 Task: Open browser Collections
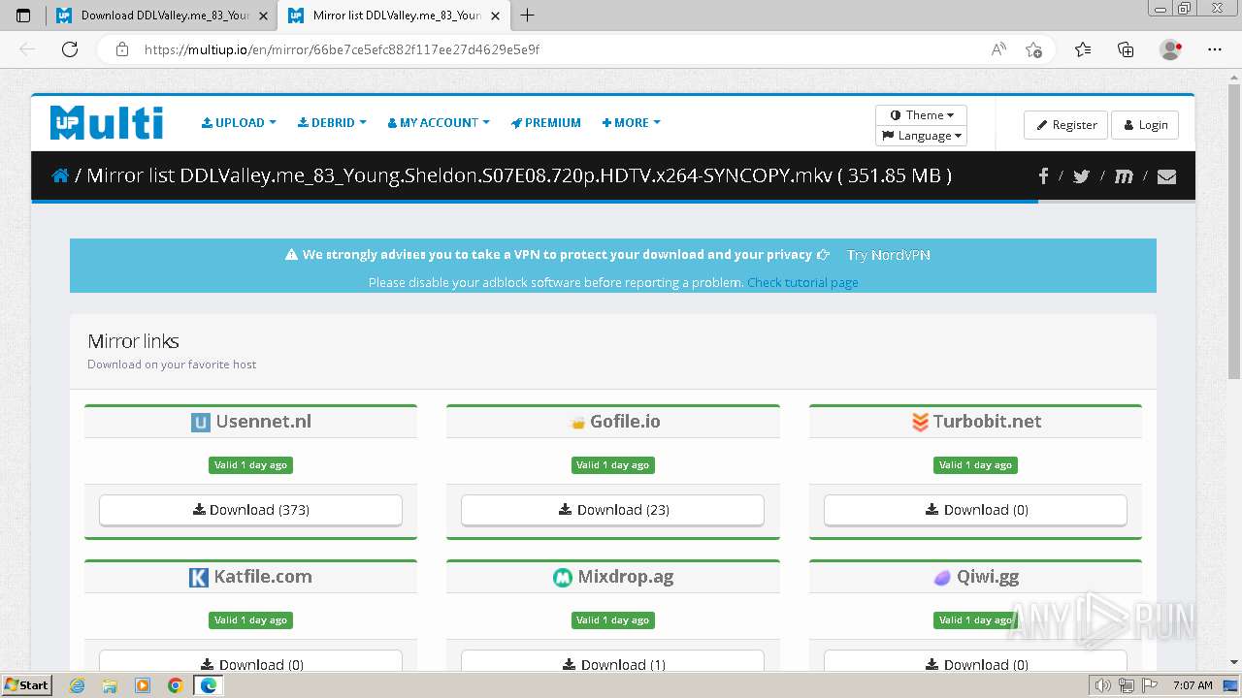pyautogui.click(x=1126, y=48)
